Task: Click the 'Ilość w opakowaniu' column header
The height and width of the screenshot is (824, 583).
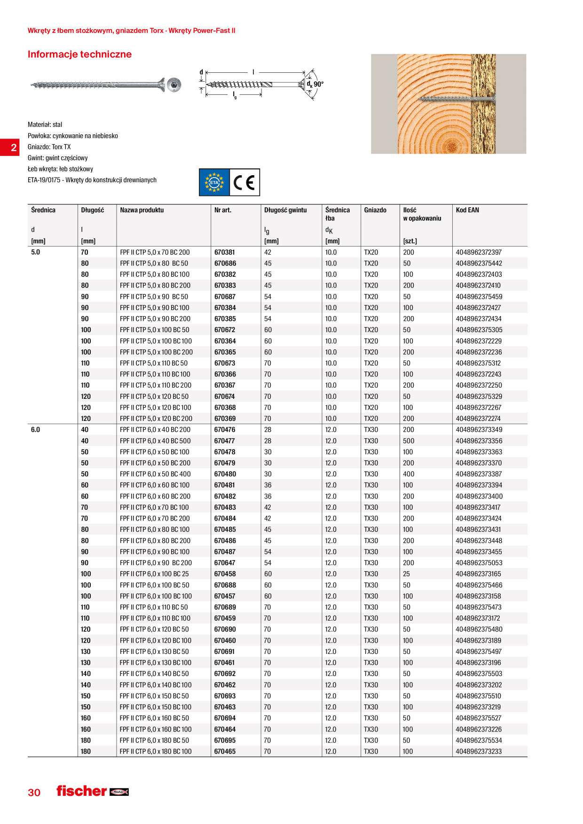Action: click(422, 214)
